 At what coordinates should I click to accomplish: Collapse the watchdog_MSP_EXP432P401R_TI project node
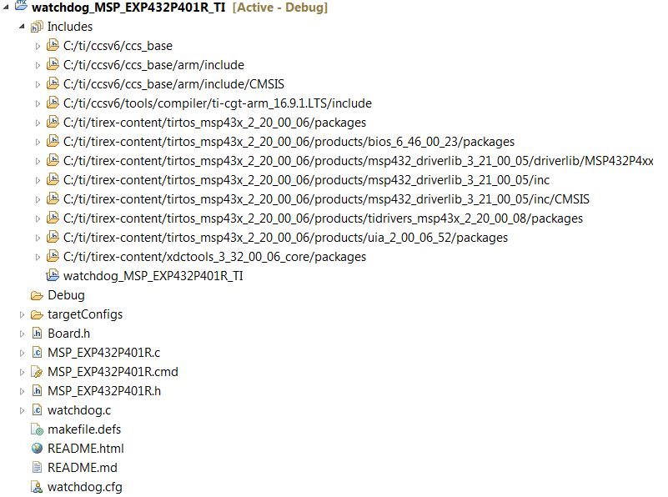(6, 7)
